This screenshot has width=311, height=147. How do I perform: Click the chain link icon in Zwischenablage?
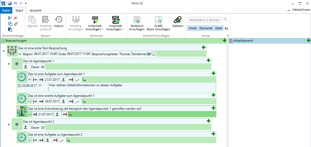pyautogui.click(x=16, y=24)
